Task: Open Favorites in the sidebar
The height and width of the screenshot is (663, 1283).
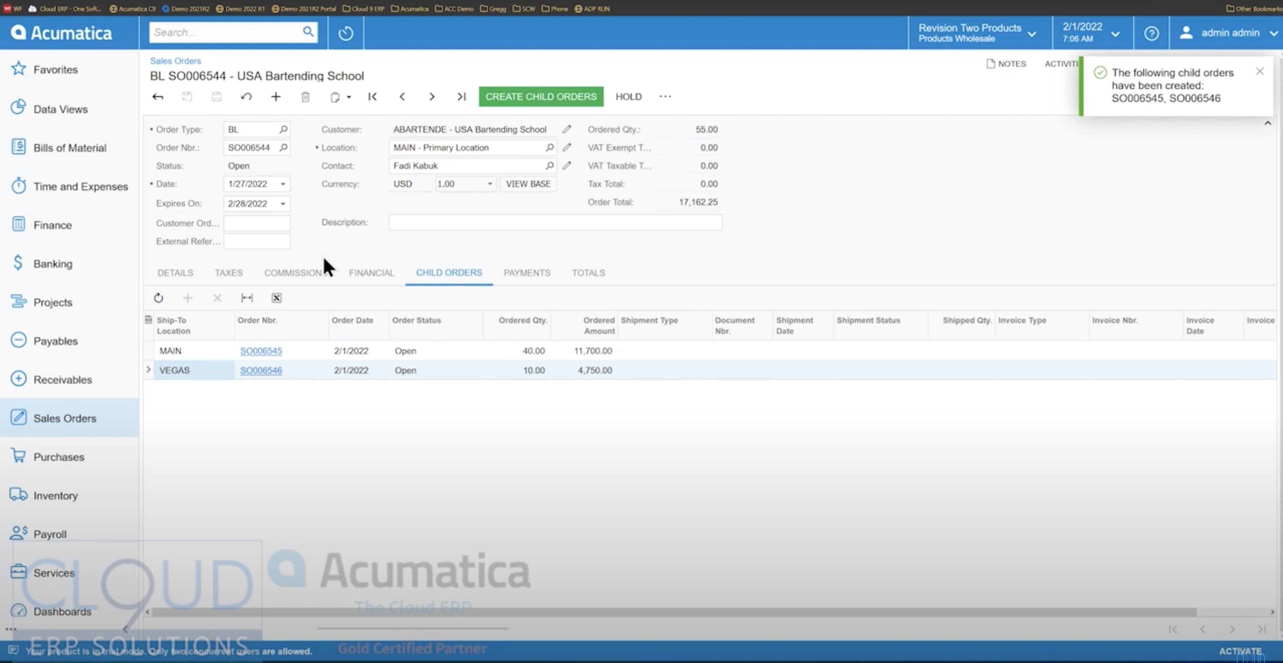Action: coord(44,69)
